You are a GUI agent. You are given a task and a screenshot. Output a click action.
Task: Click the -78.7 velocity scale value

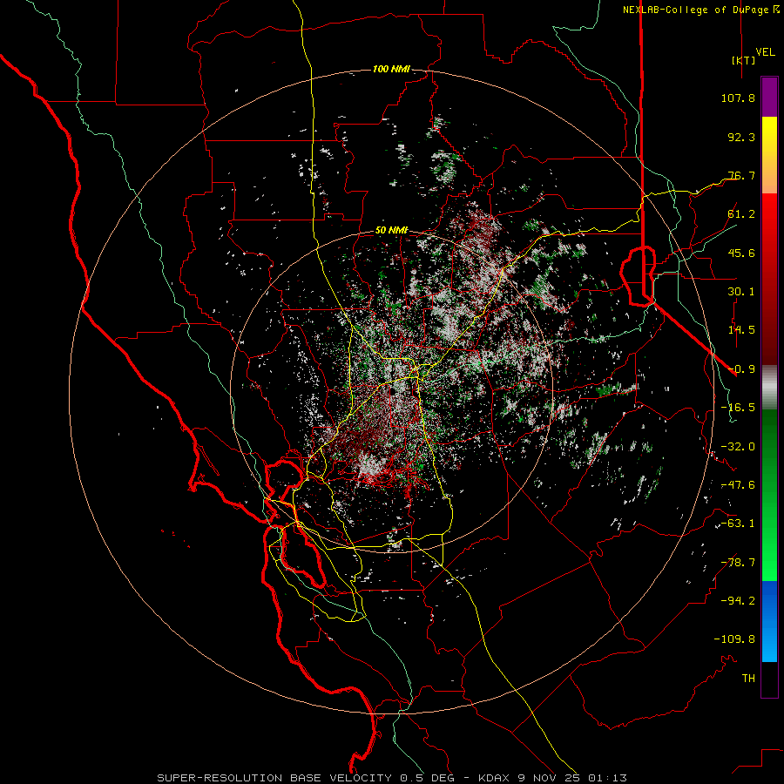(x=738, y=563)
